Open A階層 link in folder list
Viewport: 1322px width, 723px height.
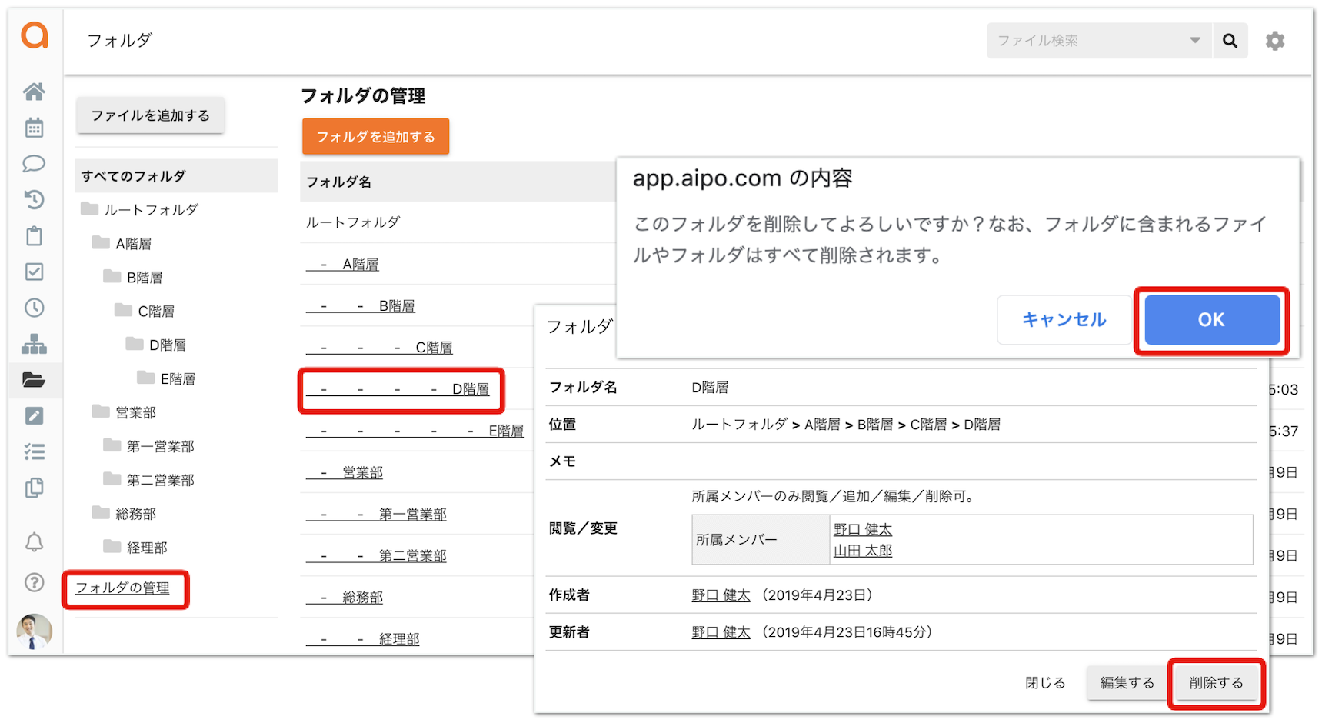(x=342, y=265)
